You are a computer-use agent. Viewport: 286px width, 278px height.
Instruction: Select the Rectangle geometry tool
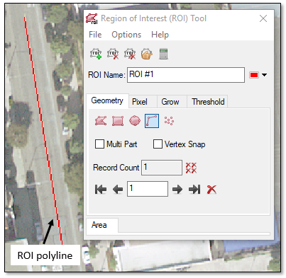pos(118,121)
